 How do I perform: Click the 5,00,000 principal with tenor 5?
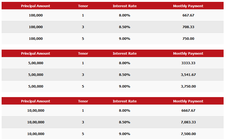(x=36, y=86)
